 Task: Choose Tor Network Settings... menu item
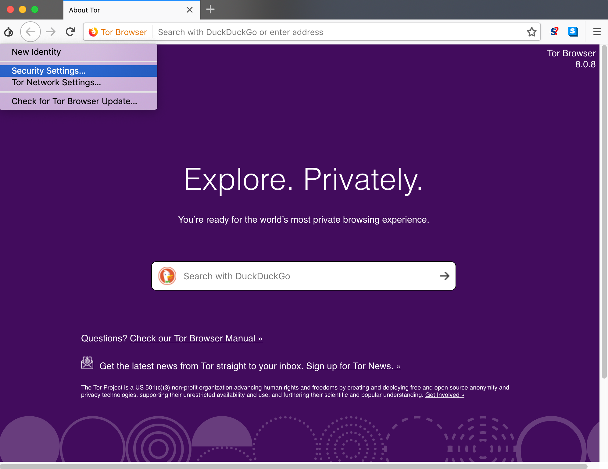pos(79,83)
